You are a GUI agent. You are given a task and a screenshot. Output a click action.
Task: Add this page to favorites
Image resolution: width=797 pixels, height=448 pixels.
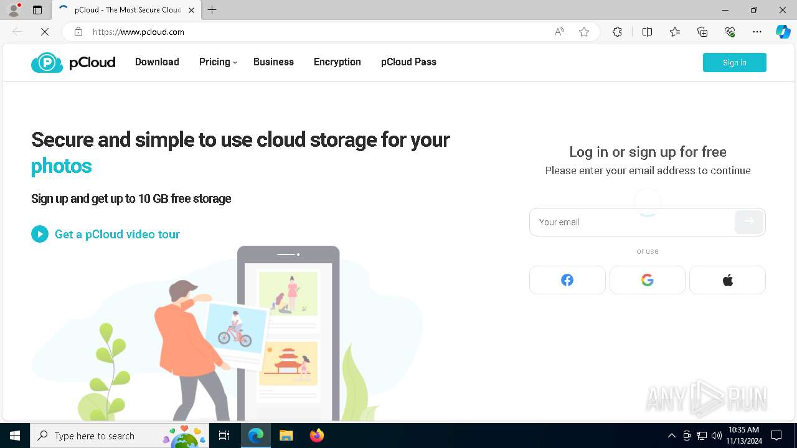tap(584, 32)
